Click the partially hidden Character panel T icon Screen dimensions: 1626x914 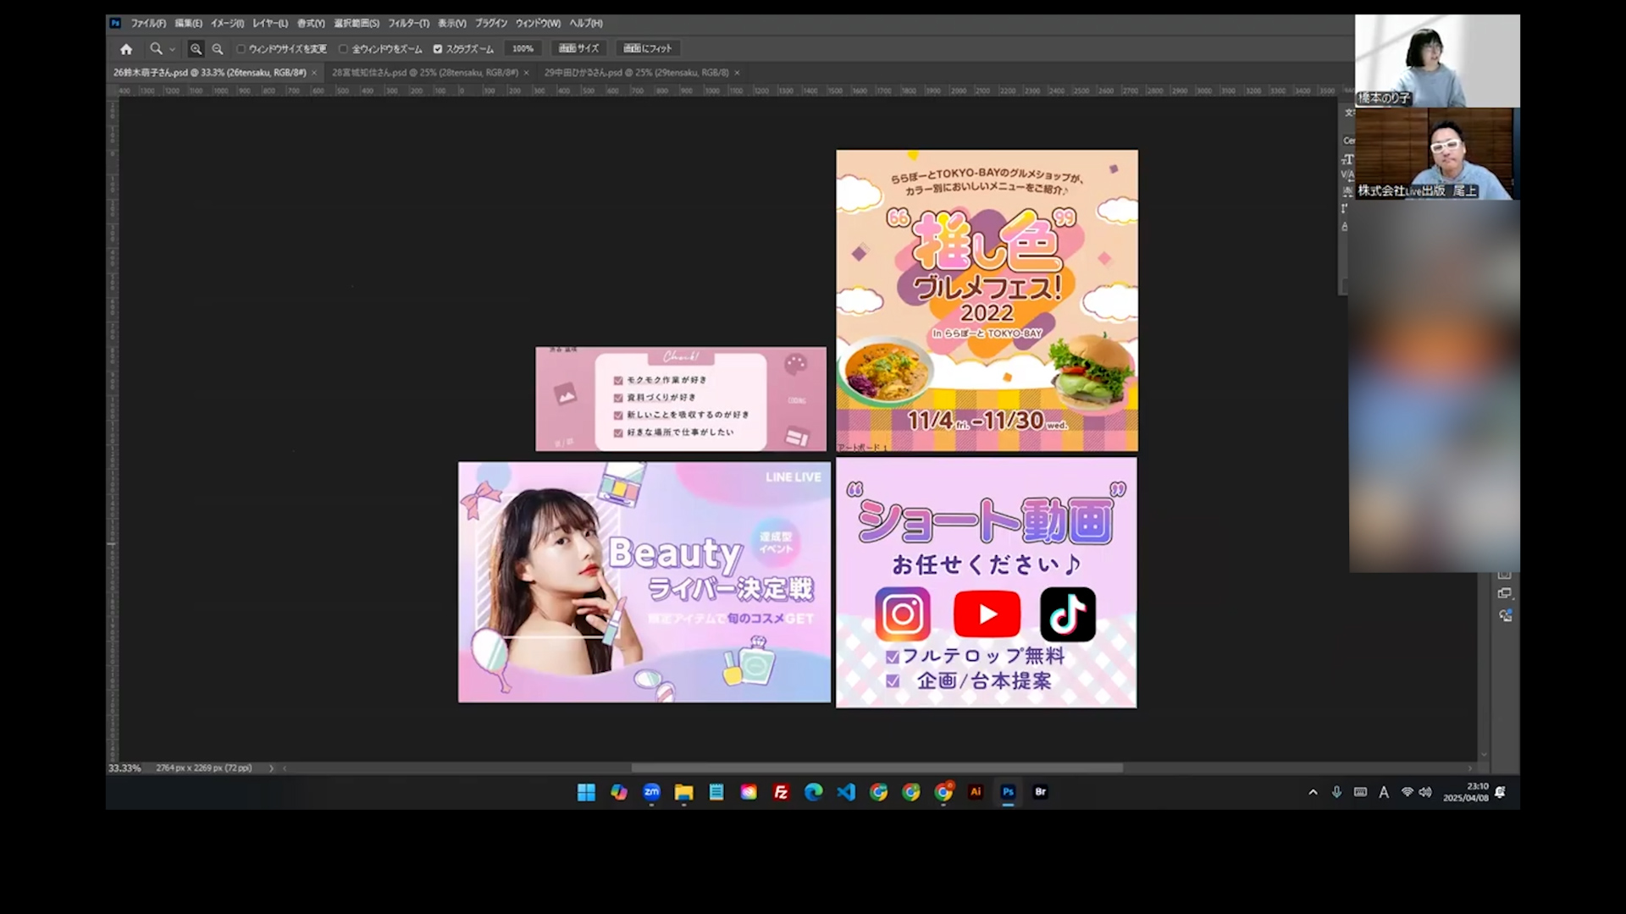point(1347,160)
